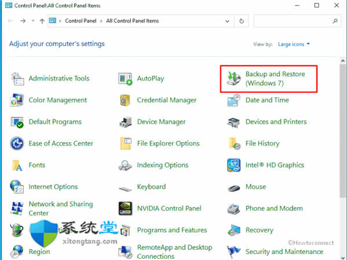Open Backup and Restore (Windows 7) icon
This screenshot has width=347, height=260.
point(234,79)
